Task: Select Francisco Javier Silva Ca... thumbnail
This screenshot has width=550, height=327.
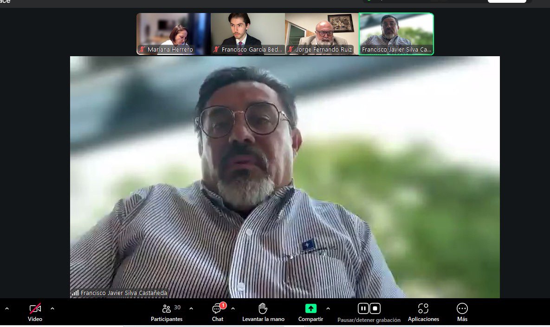Action: (x=396, y=34)
